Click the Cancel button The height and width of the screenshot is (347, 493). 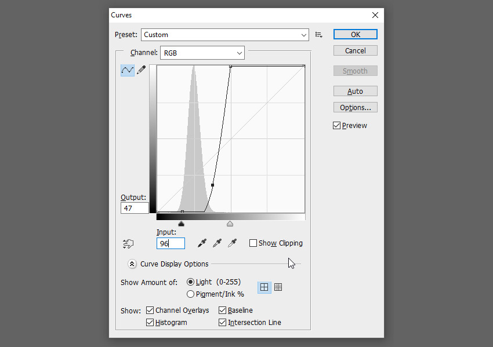[x=356, y=50]
